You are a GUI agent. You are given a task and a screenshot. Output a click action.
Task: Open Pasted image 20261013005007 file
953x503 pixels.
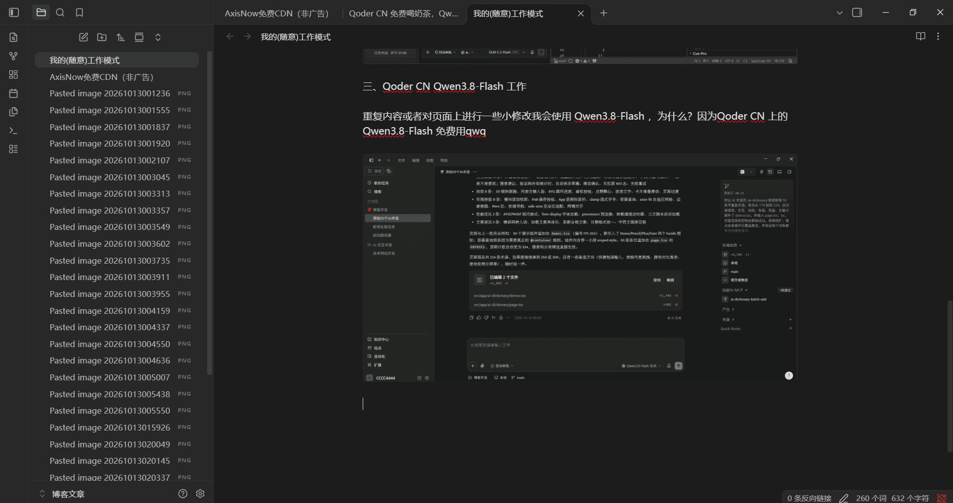117,377
